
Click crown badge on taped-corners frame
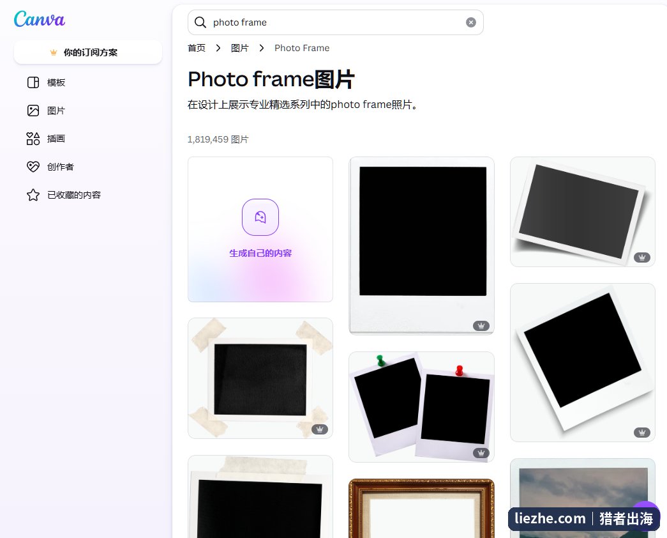click(x=320, y=429)
